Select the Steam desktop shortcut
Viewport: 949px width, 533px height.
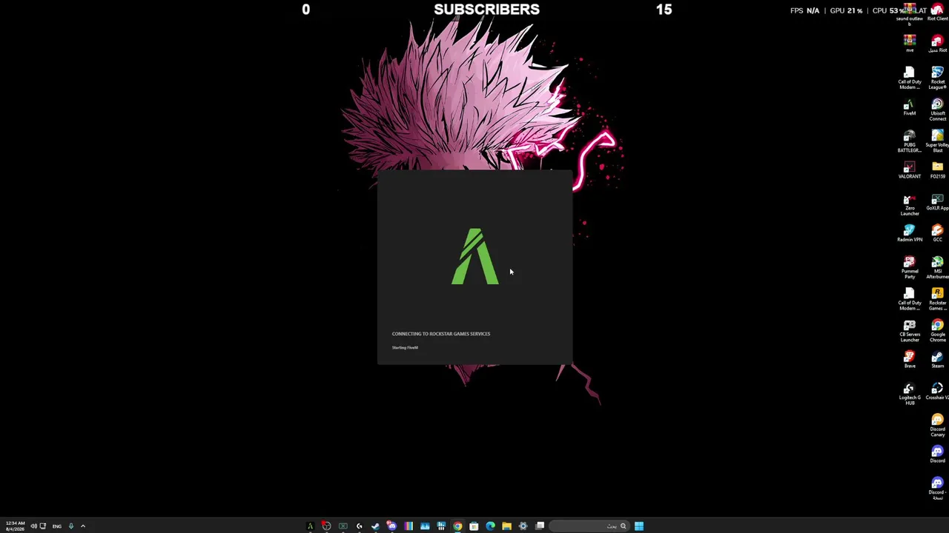(938, 361)
